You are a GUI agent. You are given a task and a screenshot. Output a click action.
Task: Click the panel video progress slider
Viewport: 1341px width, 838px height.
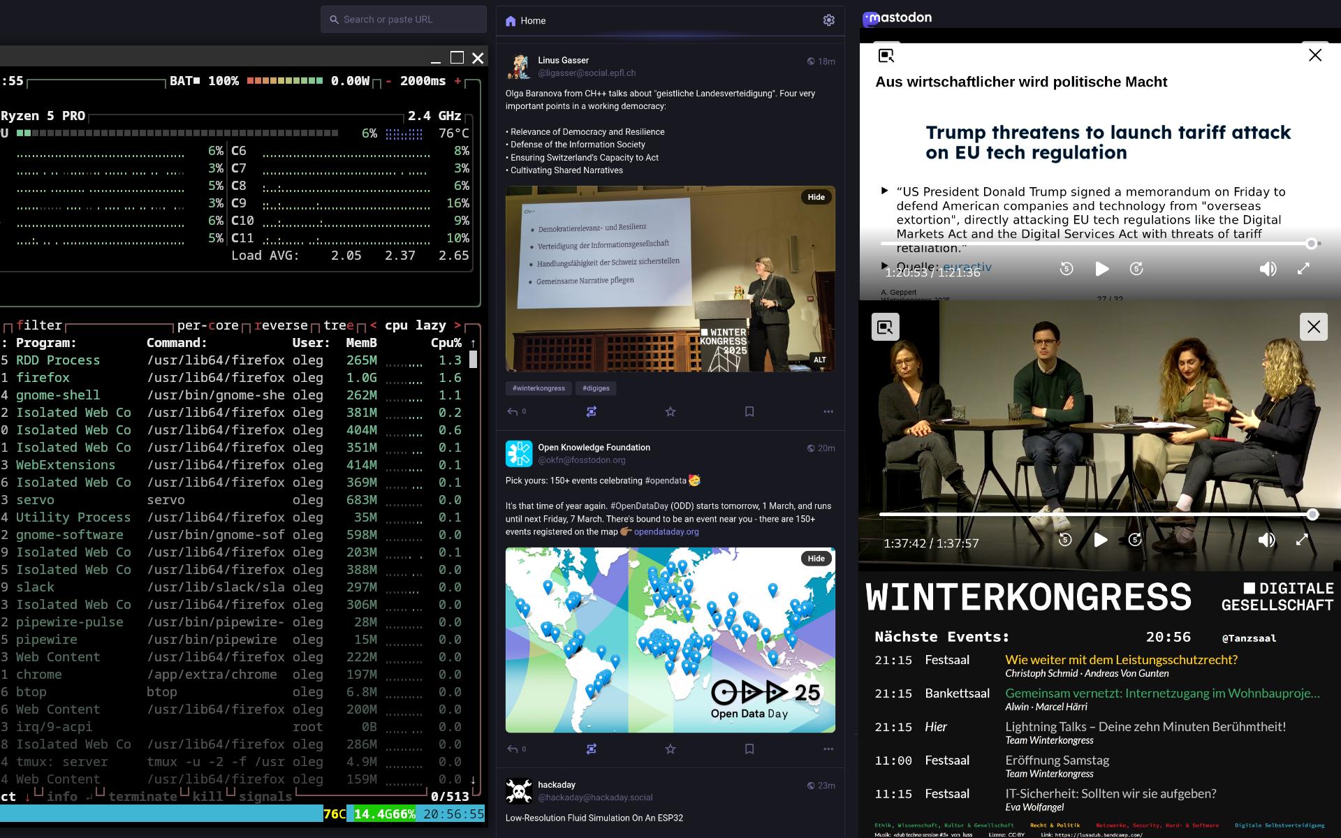click(1095, 515)
